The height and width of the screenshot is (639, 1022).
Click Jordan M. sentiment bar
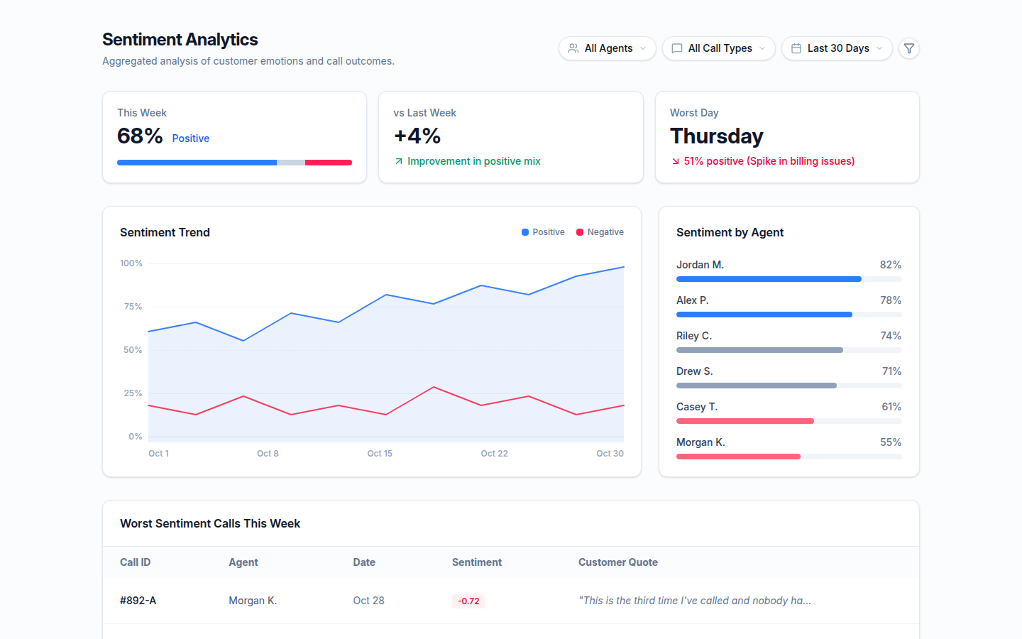click(789, 279)
